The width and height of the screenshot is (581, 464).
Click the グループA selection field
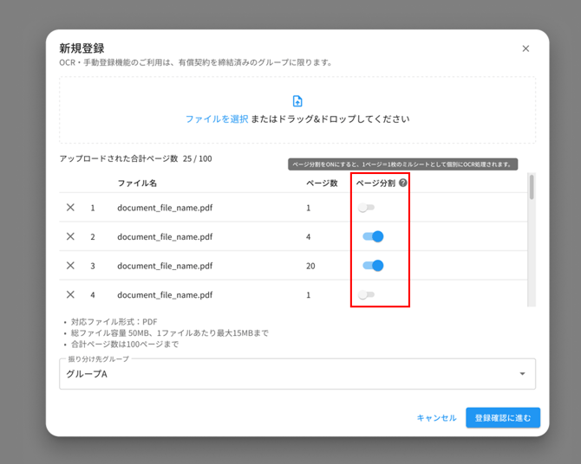click(x=297, y=374)
